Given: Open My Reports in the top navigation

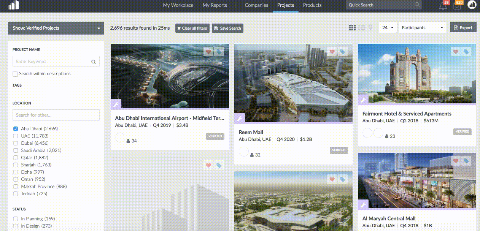Looking at the screenshot, I should (215, 5).
